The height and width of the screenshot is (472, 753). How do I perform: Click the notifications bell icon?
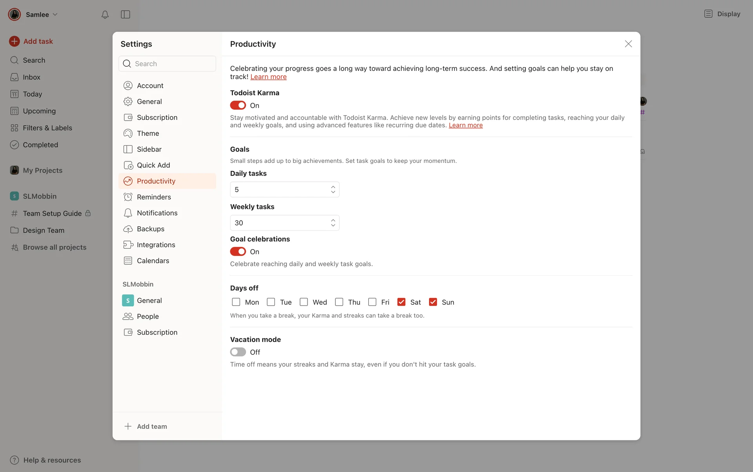coord(105,14)
